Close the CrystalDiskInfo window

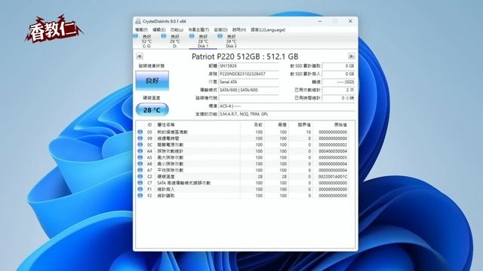pyautogui.click(x=350, y=21)
